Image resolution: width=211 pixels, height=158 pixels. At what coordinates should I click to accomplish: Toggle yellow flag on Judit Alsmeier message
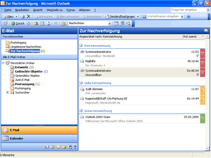click(x=203, y=91)
